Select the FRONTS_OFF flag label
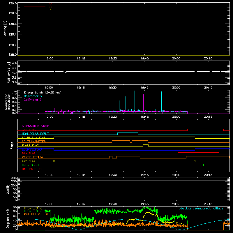 (31, 165)
